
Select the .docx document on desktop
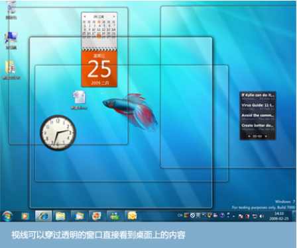(79, 100)
